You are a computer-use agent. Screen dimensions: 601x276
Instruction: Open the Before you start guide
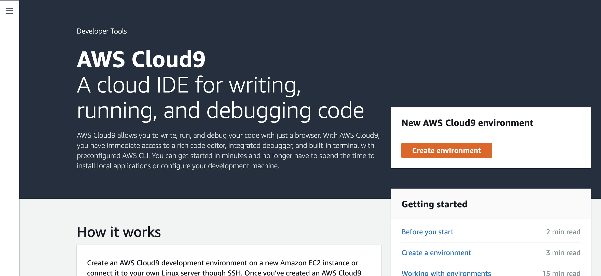coord(427,232)
